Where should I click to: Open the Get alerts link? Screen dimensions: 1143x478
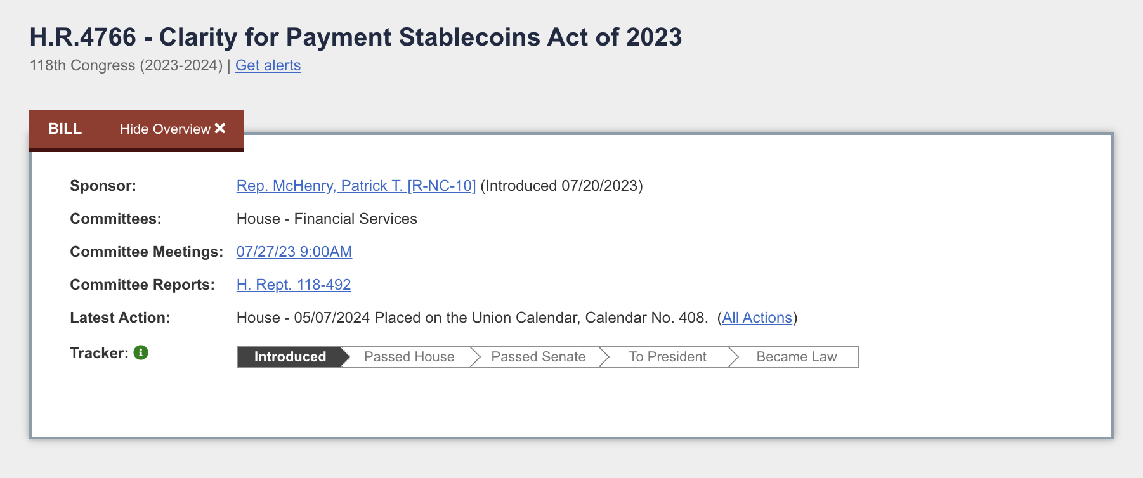268,65
